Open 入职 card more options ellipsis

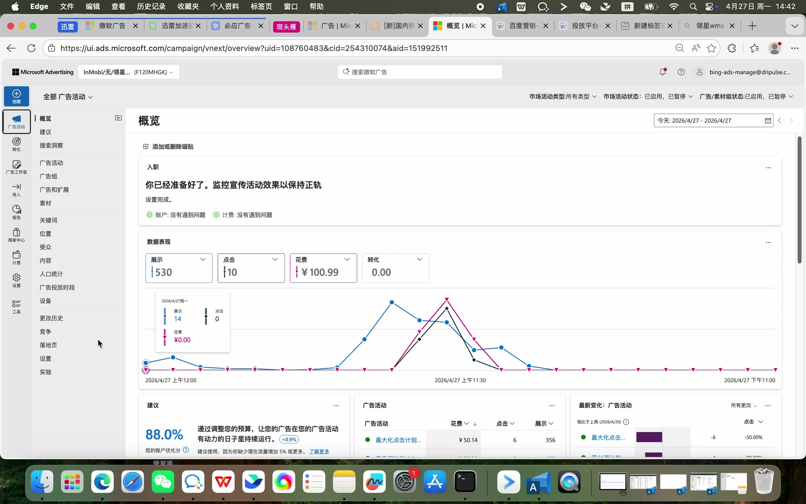point(768,168)
